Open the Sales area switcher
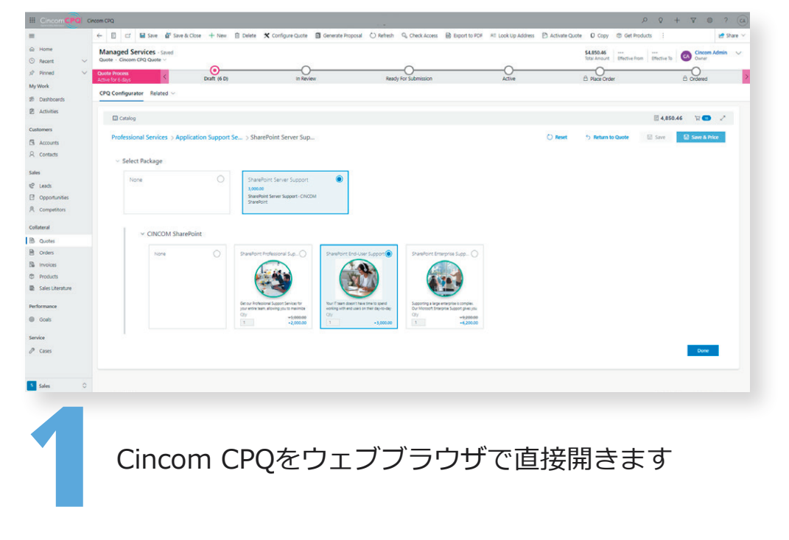 (57, 386)
